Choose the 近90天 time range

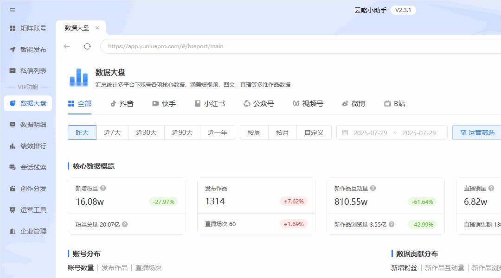click(182, 133)
